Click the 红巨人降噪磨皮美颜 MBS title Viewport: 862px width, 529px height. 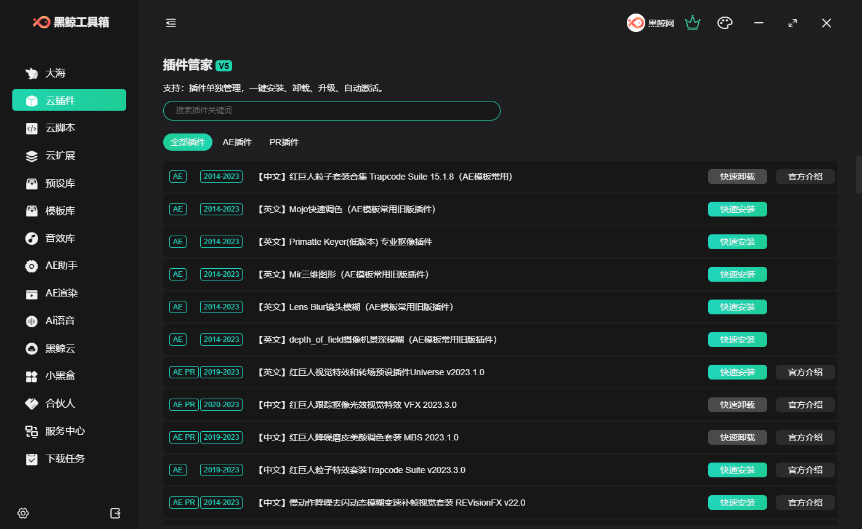(356, 437)
